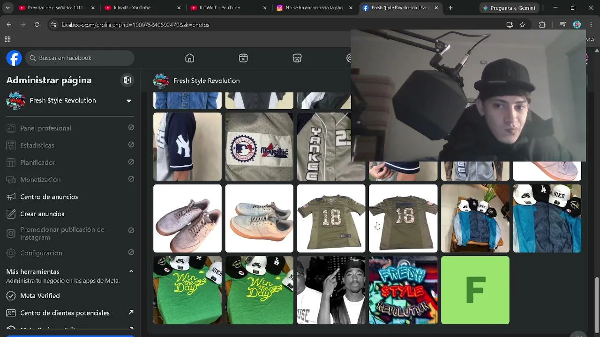Switch to the Instagram 'No se ha encontrado' tab

[314, 8]
